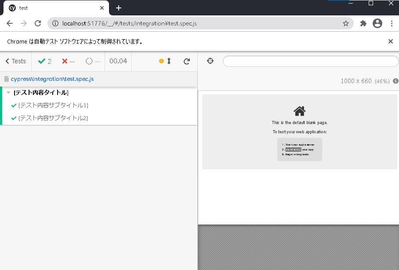This screenshot has width=399, height=270.
Task: Click the passed tests green checkmark count
Action: coord(44,61)
